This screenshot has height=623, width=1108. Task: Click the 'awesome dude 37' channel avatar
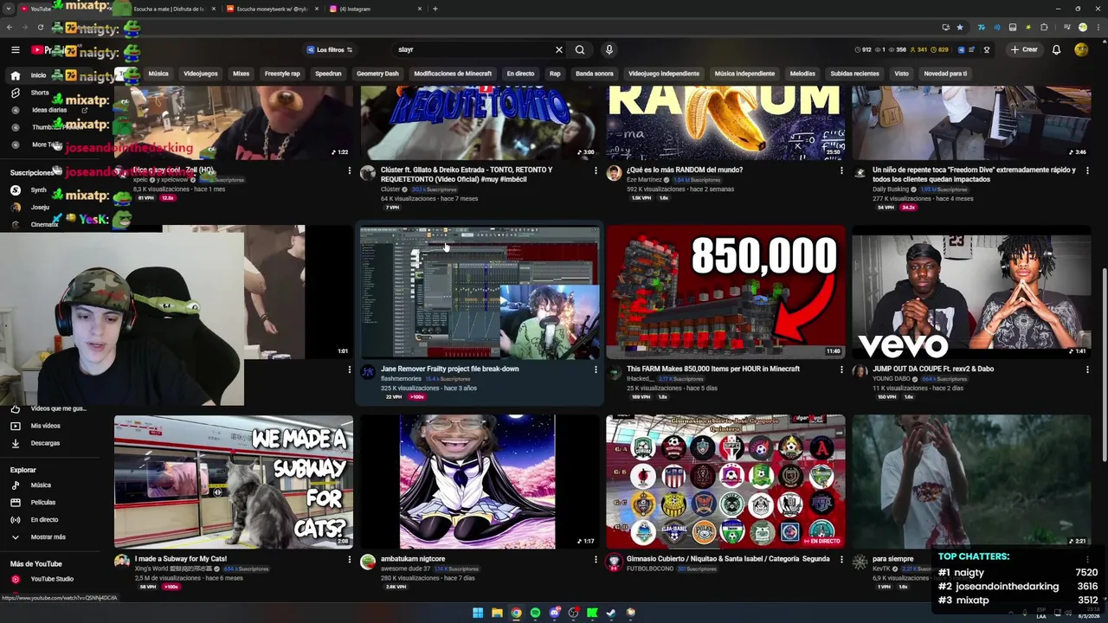pyautogui.click(x=368, y=562)
